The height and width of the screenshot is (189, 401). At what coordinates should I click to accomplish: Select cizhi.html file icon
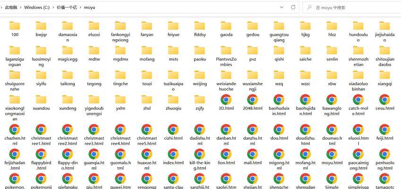[x=173, y=129]
